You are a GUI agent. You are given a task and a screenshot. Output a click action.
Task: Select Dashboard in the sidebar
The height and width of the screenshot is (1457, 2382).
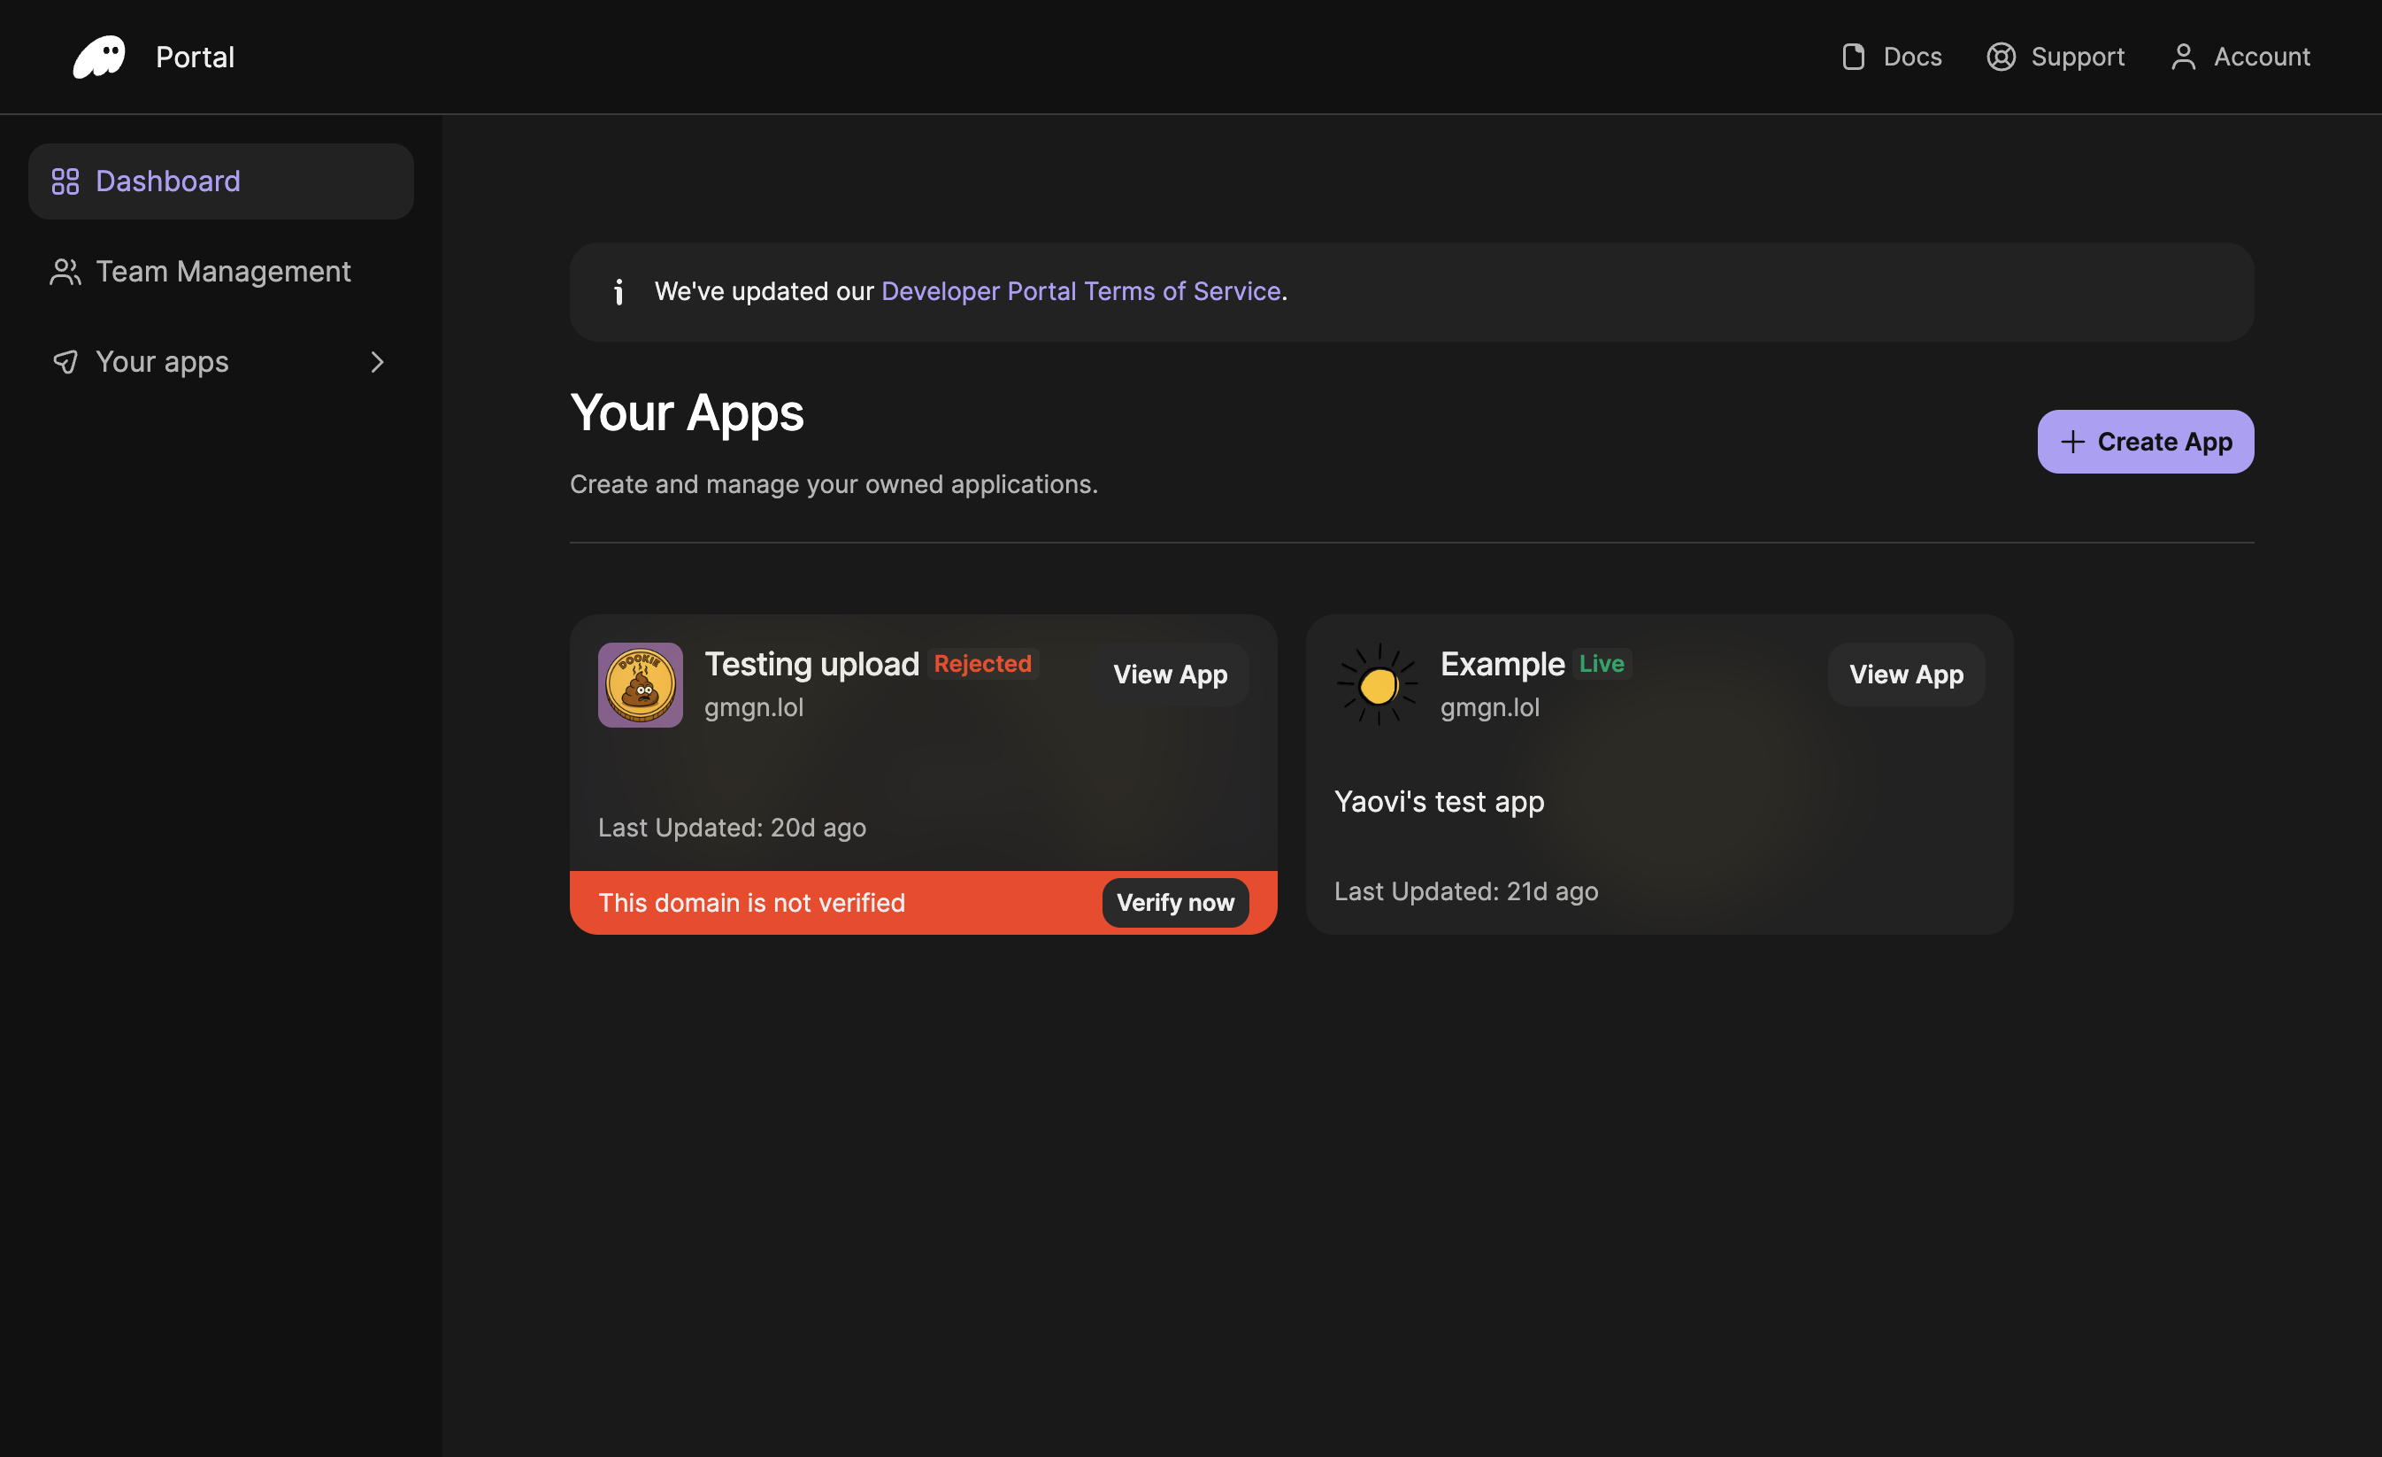pyautogui.click(x=221, y=181)
